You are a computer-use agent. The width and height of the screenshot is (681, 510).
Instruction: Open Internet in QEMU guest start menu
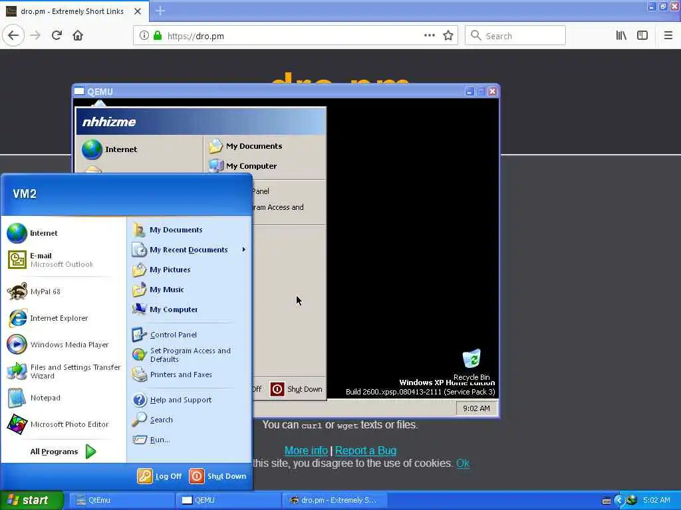click(x=110, y=149)
